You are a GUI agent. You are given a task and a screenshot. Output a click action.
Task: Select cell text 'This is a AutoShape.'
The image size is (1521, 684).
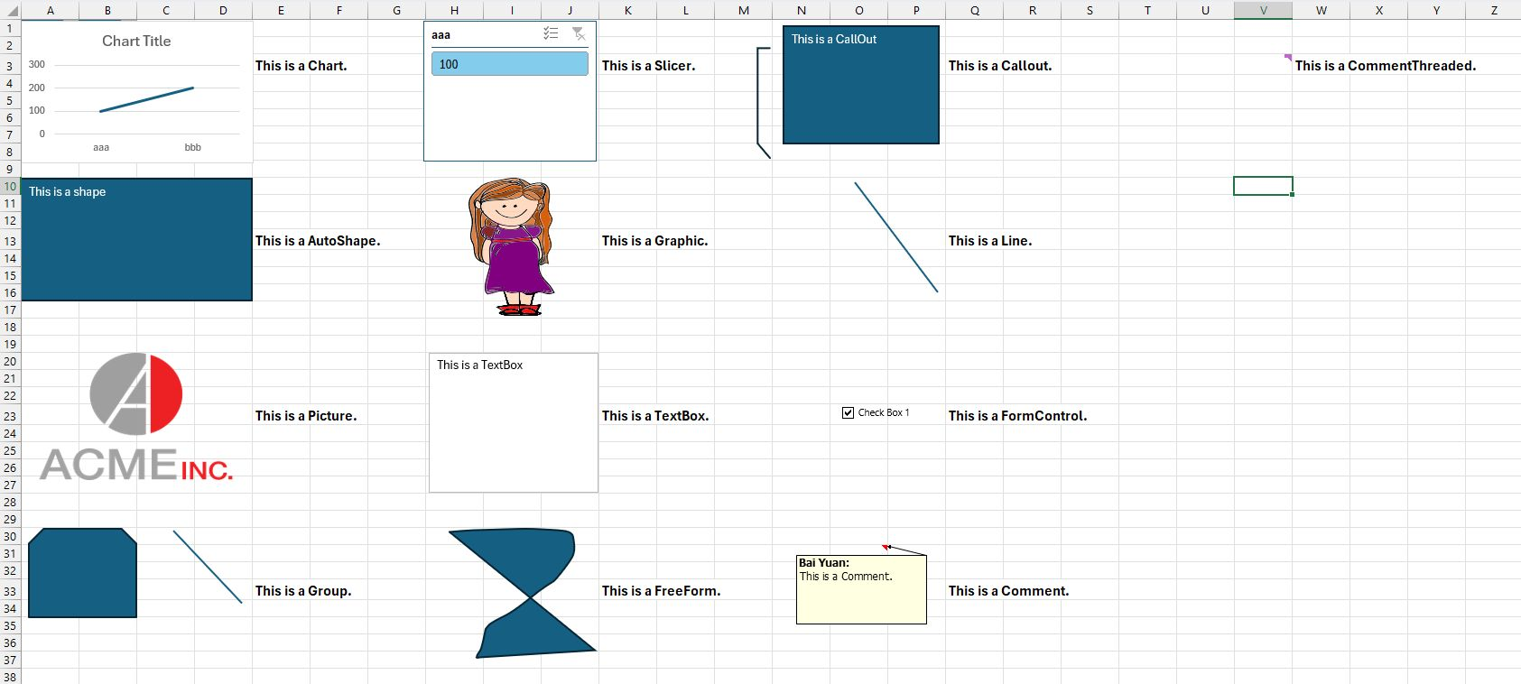tap(318, 241)
